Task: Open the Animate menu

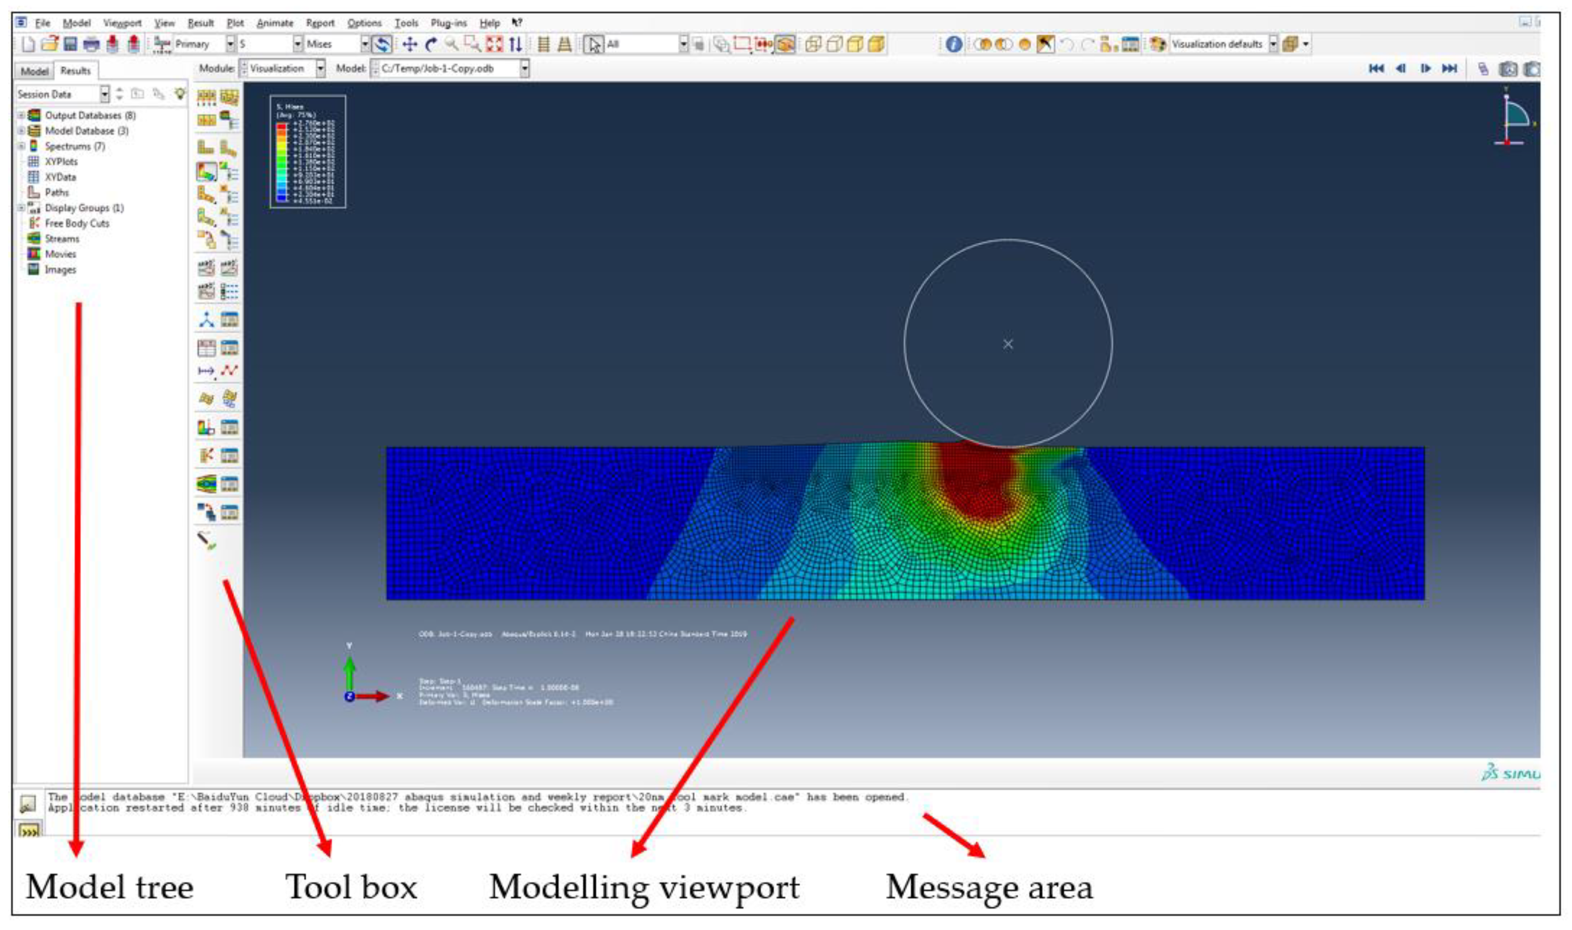Action: coord(275,23)
